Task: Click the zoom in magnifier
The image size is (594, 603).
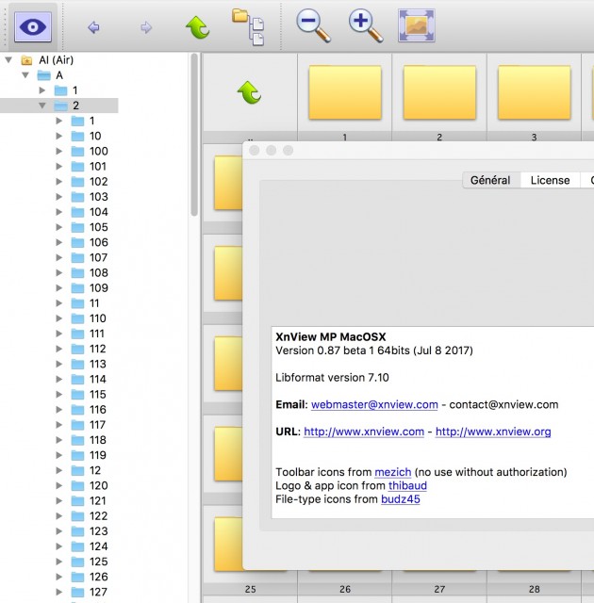Action: click(366, 25)
